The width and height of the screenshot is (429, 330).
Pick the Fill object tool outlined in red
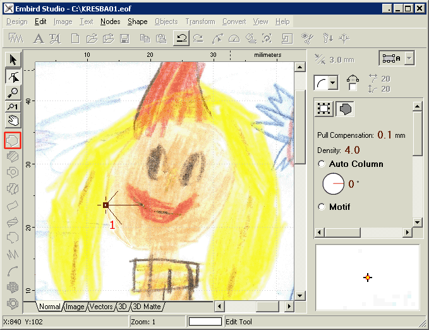(13, 140)
